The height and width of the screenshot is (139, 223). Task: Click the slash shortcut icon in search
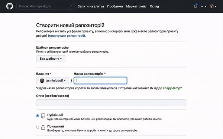tap(71, 6)
